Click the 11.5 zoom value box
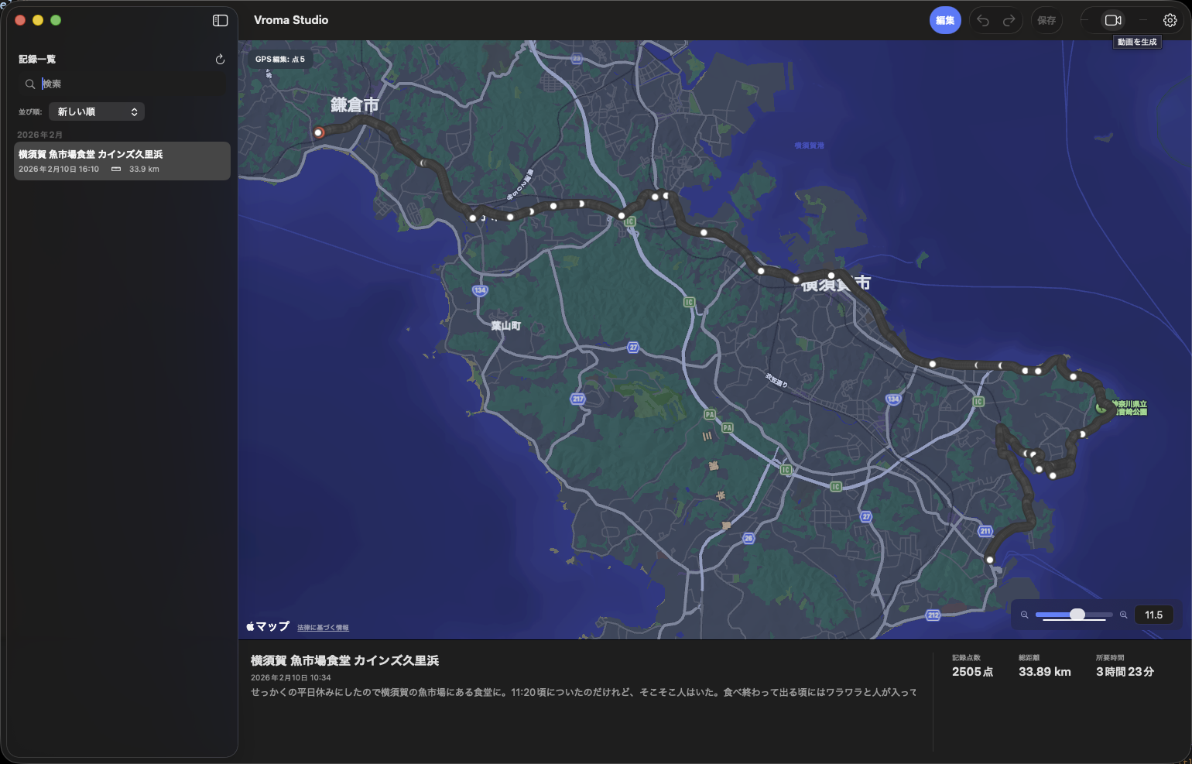Image resolution: width=1192 pixels, height=764 pixels. [1154, 614]
